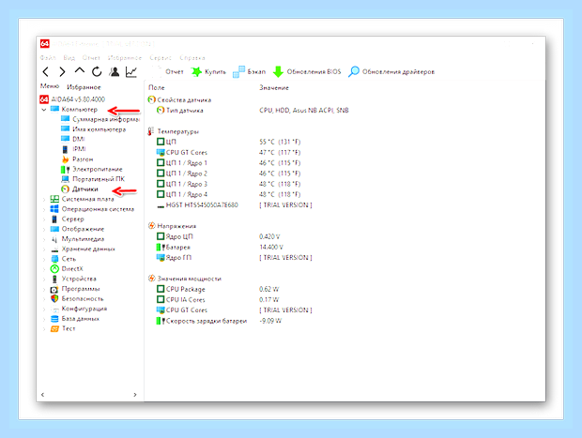Select Скорость зарядки батареи row
The image size is (582, 438).
coord(219,321)
